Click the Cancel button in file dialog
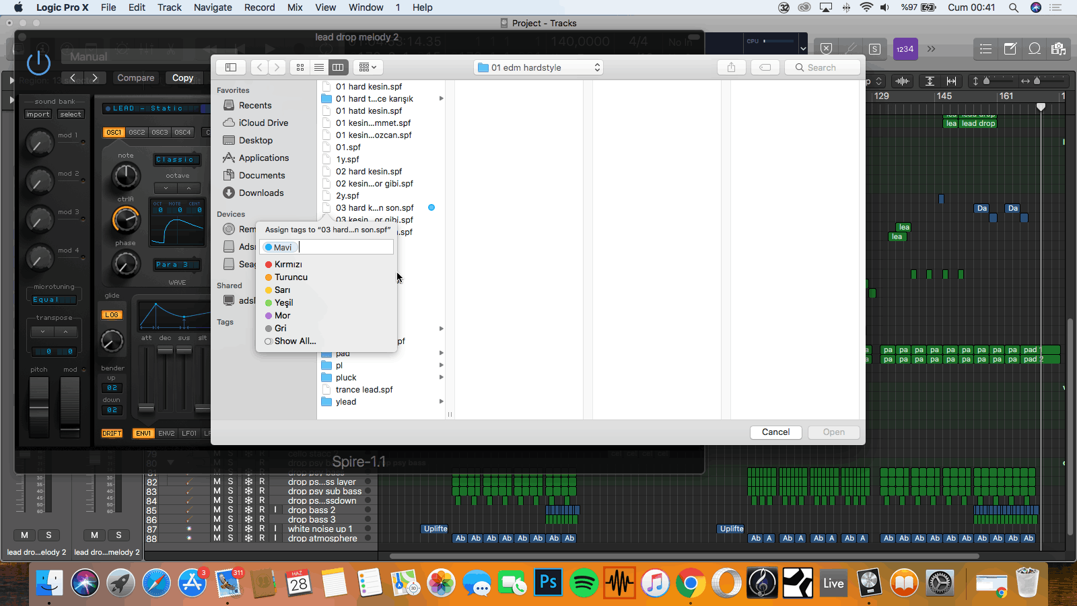 pos(775,432)
